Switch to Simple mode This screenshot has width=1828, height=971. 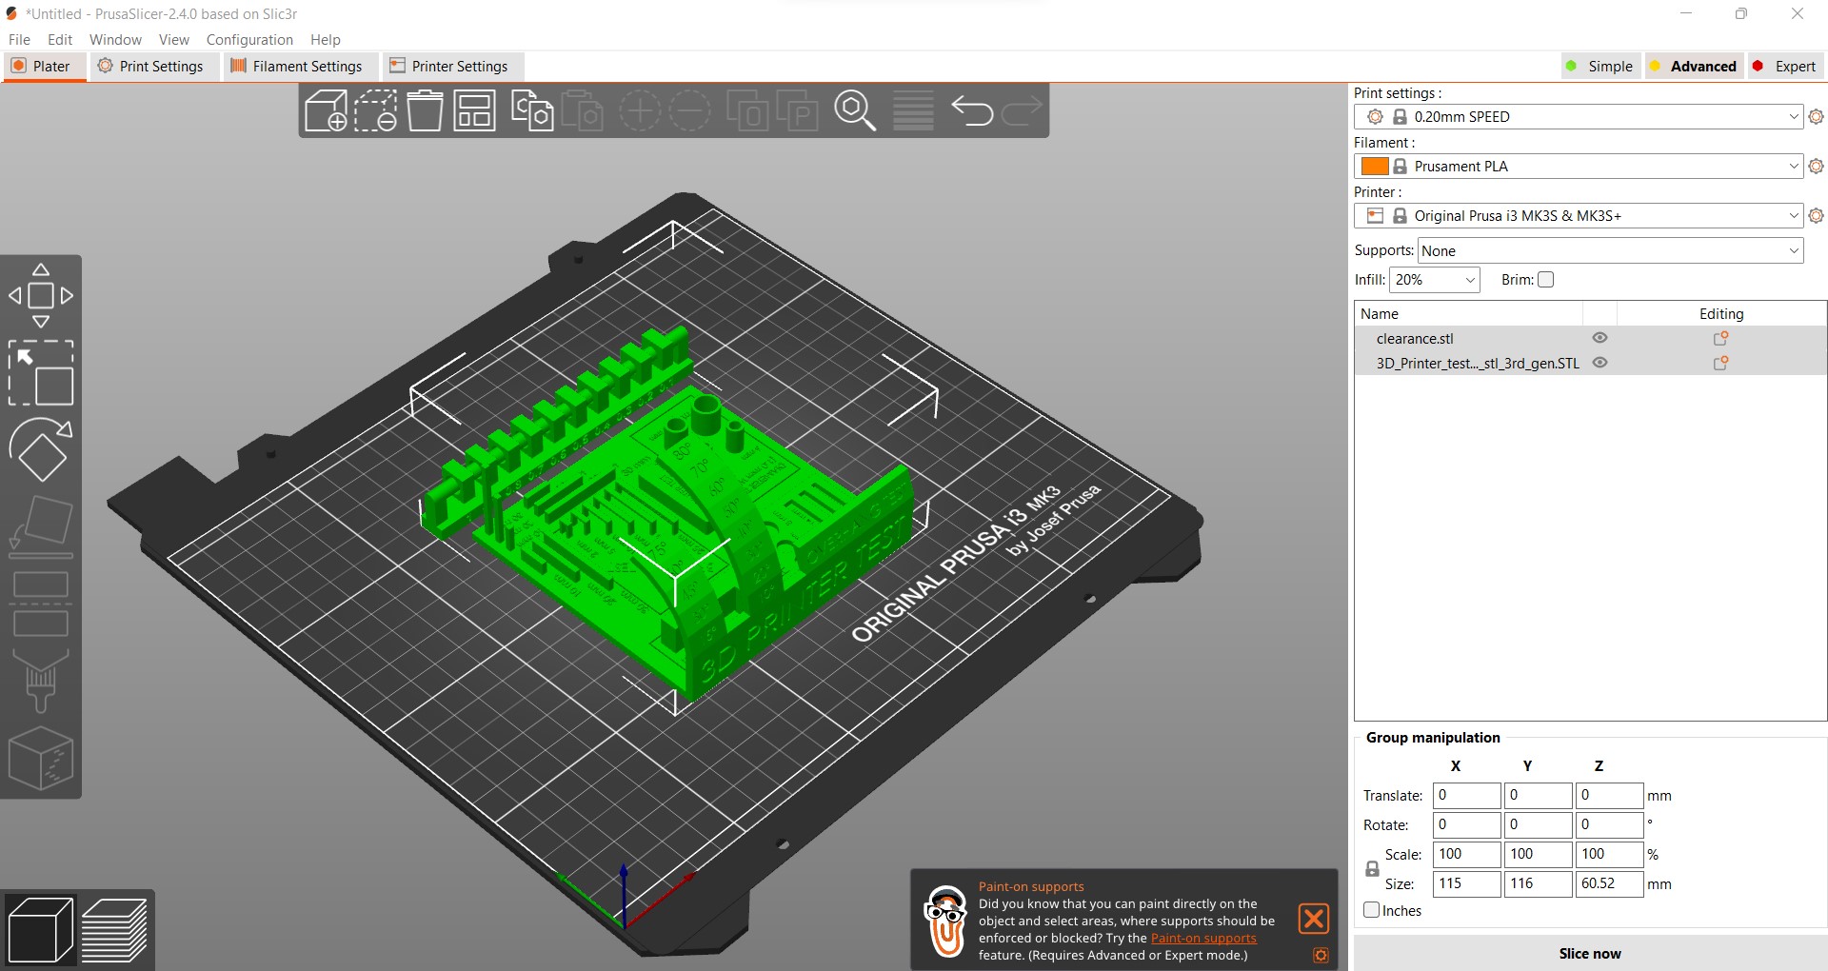click(x=1599, y=66)
